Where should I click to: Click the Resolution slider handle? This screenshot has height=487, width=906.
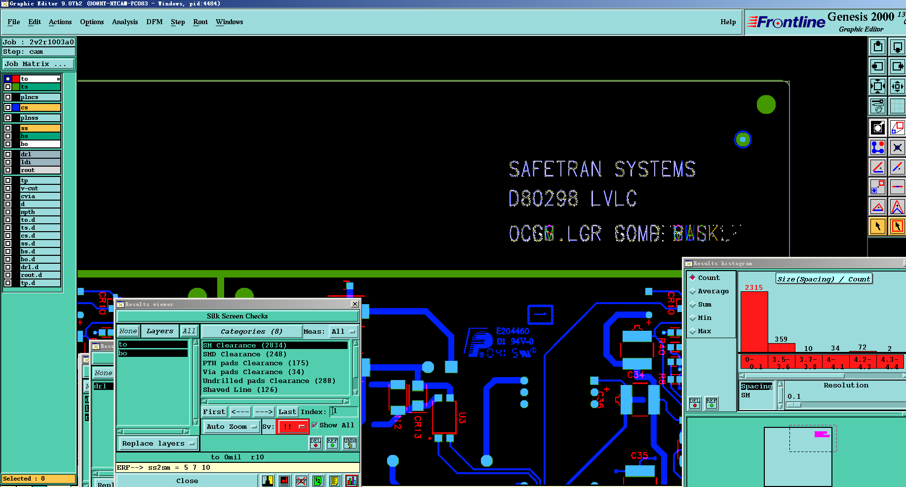[x=793, y=405]
